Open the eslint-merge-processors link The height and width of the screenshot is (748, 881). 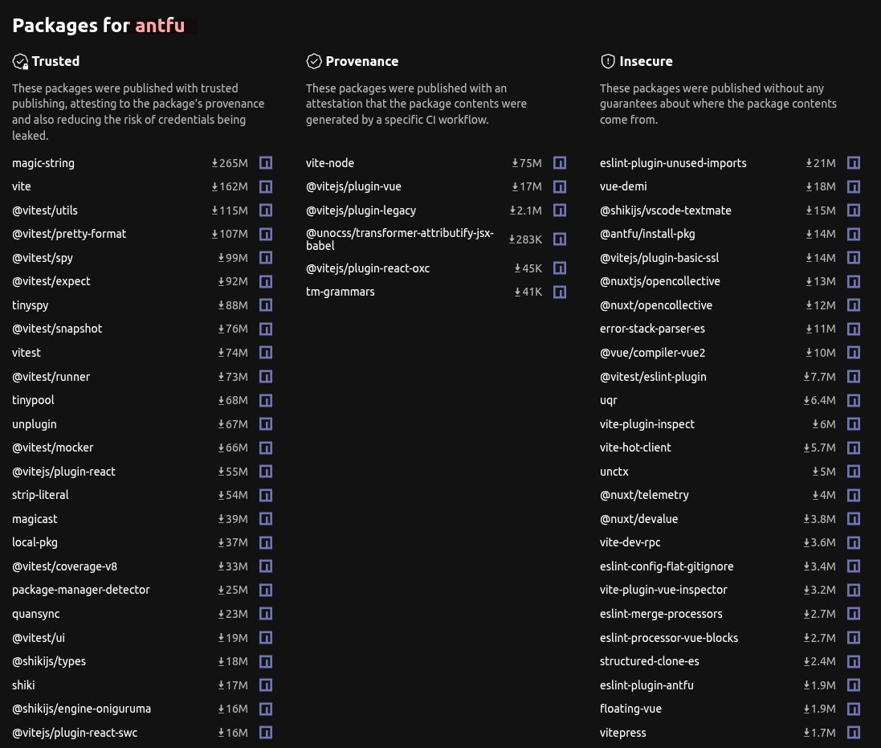661,614
